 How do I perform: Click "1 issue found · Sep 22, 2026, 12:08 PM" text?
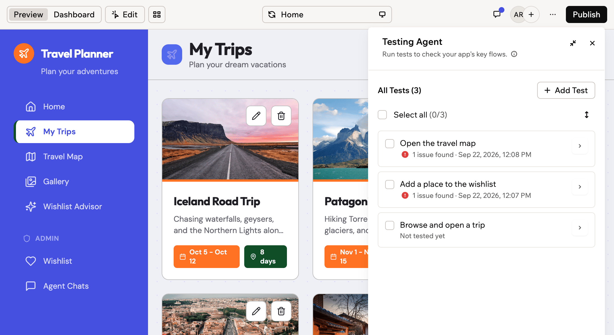point(472,155)
